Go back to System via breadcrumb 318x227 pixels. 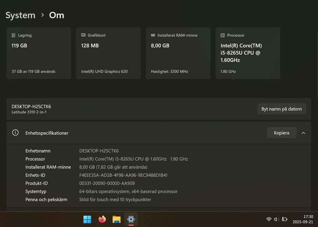(x=20, y=15)
